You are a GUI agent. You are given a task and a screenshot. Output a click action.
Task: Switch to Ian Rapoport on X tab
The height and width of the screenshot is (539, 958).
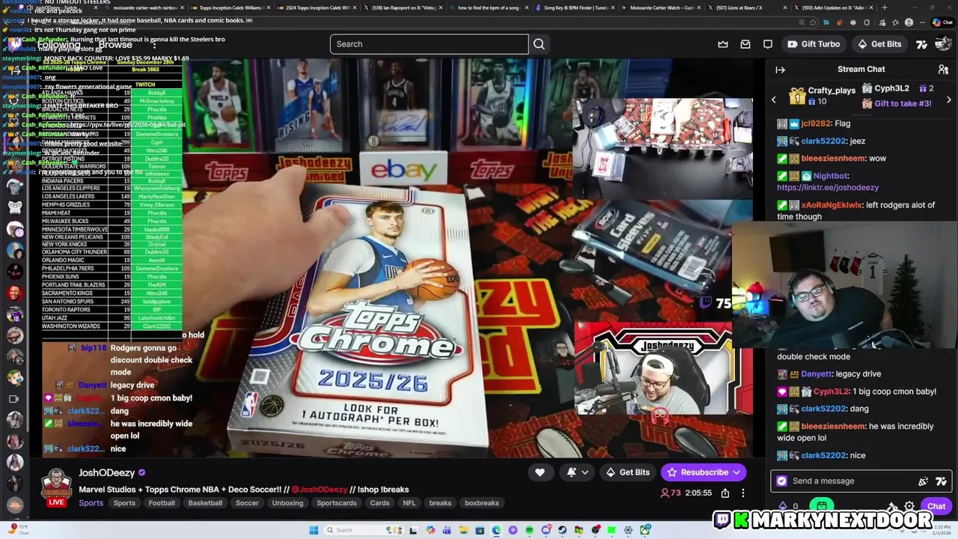(x=404, y=7)
